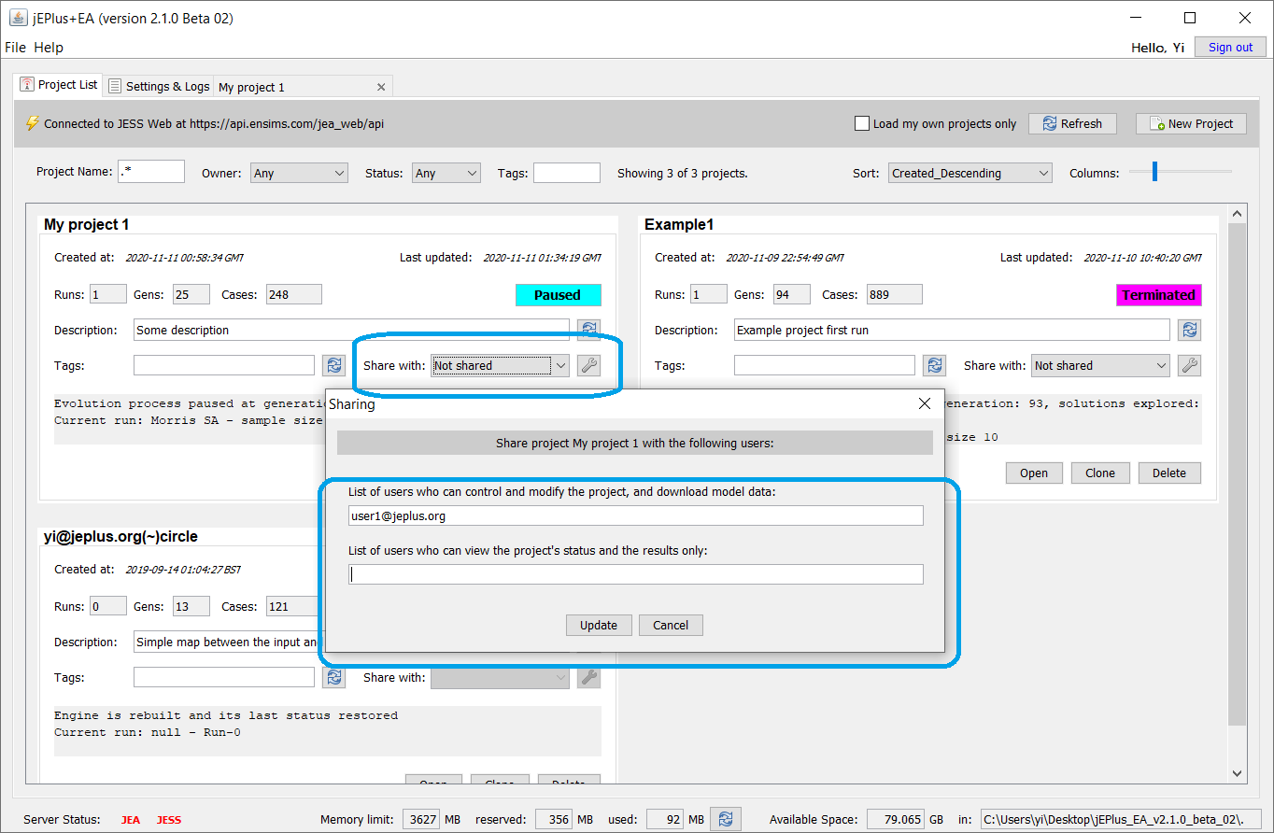
Task: Delete the Example1 project
Action: click(1169, 473)
